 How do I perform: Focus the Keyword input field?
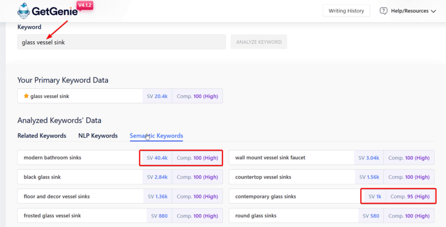[121, 42]
